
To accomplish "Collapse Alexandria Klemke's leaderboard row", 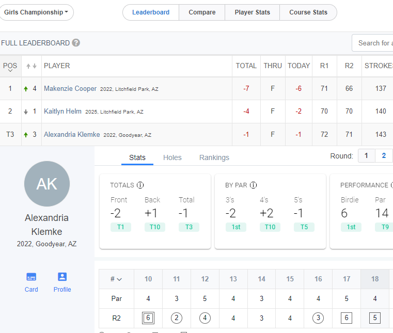I will click(196, 135).
